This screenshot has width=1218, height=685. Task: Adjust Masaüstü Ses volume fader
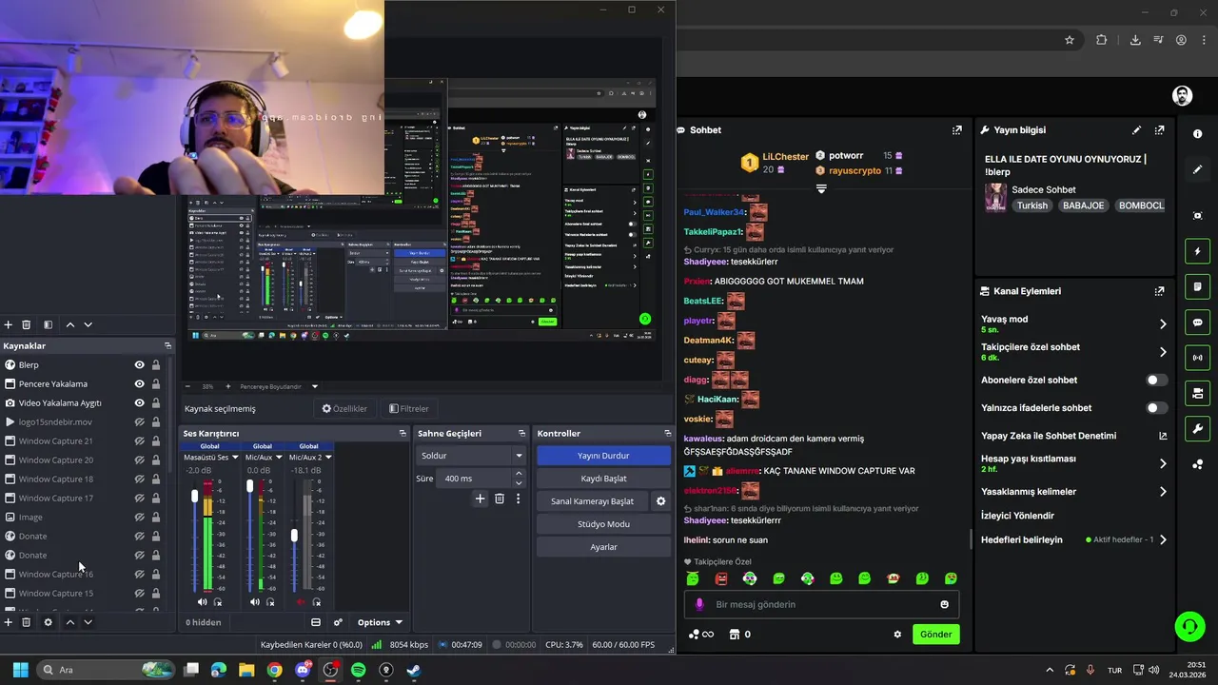tap(195, 496)
